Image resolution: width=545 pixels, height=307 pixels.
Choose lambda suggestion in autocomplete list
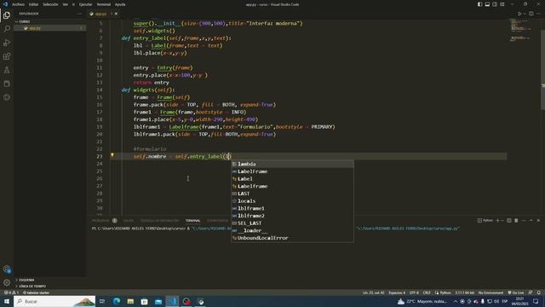click(x=293, y=164)
